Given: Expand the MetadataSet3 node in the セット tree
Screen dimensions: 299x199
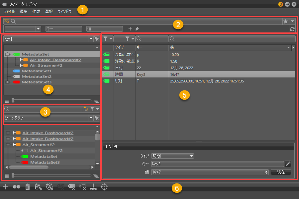Looking at the screenshot, I should [7, 82].
